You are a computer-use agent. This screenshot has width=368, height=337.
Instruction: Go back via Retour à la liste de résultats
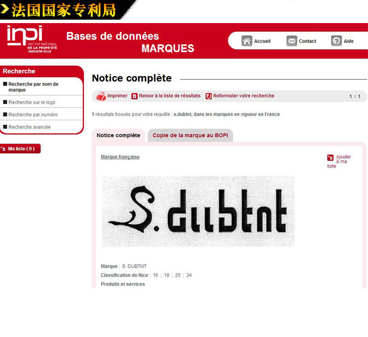click(x=170, y=96)
